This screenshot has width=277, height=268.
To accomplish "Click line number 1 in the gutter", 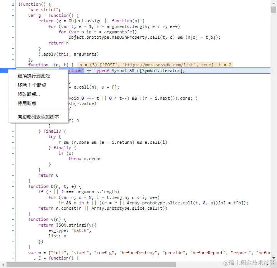I will coord(13,4).
